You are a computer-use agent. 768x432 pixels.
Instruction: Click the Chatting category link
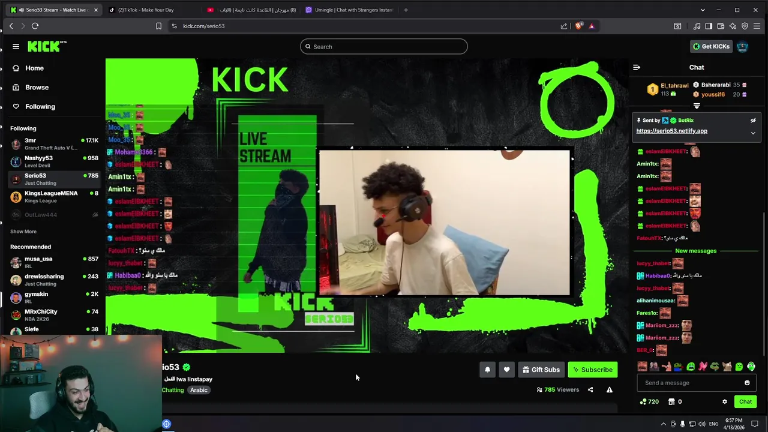point(173,390)
